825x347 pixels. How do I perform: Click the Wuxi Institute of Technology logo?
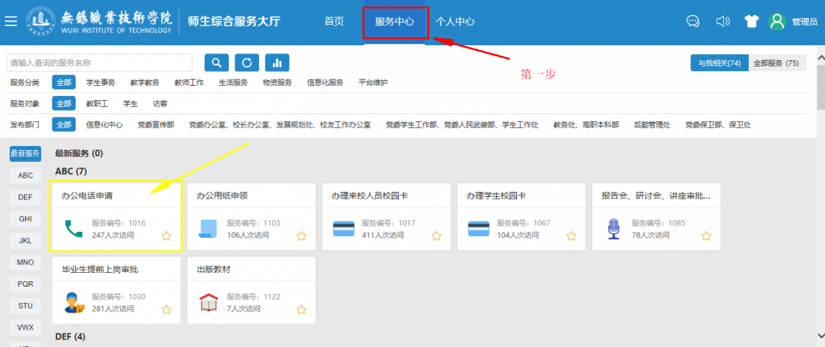click(x=100, y=21)
